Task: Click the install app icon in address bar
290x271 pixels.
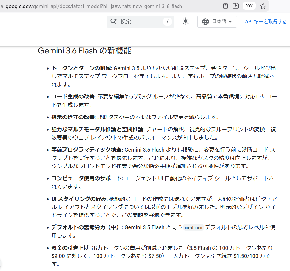Action: (236, 6)
